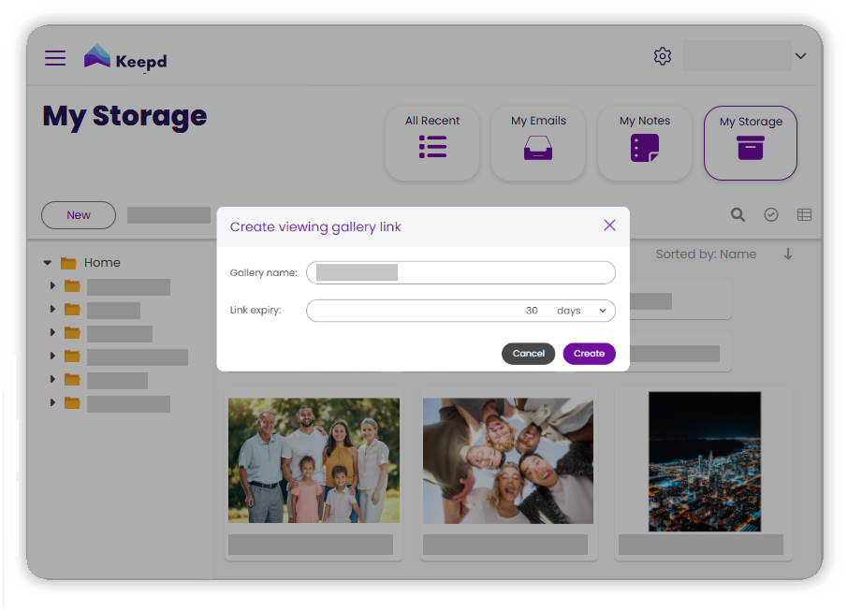Toggle the select-items checkmark icon

tap(771, 215)
